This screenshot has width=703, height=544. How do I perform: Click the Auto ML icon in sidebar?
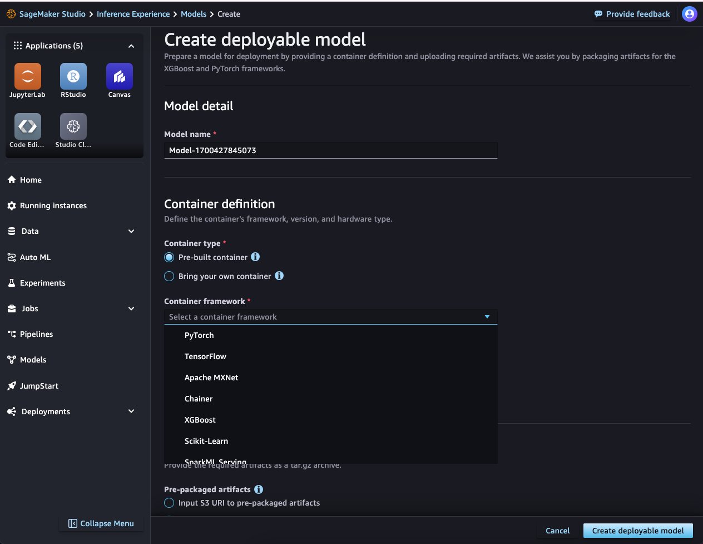click(x=12, y=257)
